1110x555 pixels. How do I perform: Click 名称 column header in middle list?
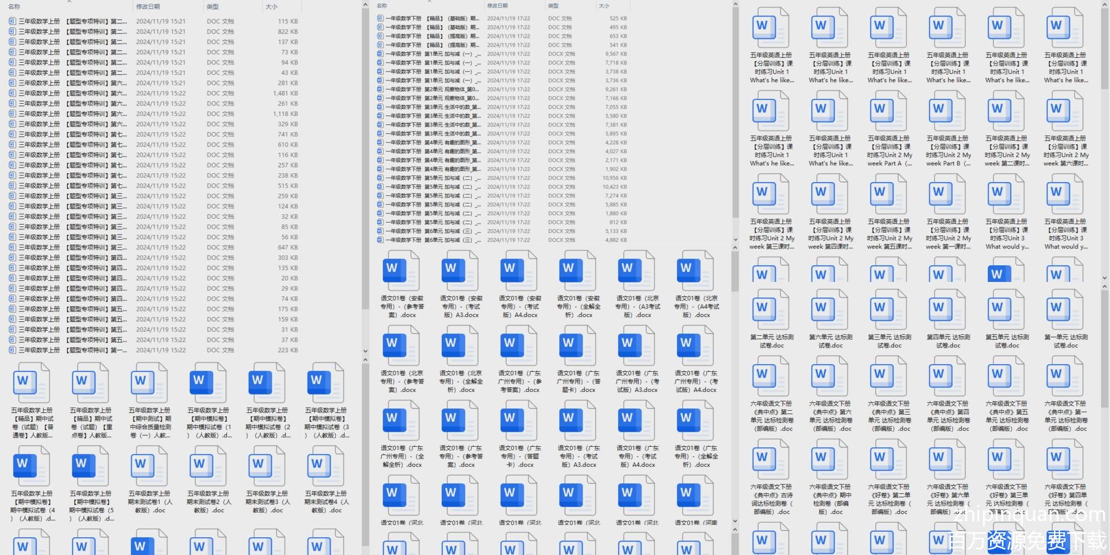click(x=382, y=6)
